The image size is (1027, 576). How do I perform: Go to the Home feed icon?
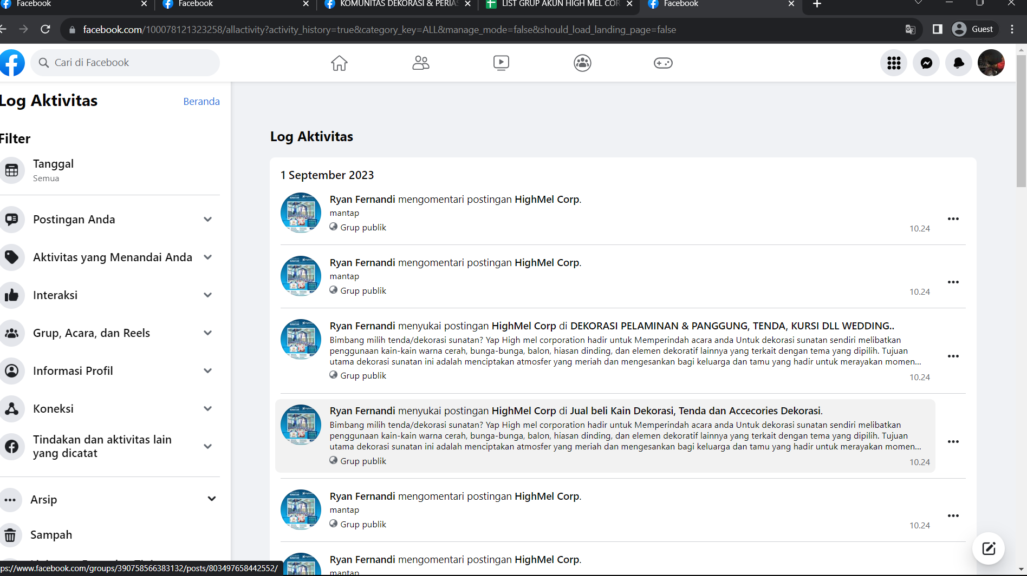coord(339,63)
